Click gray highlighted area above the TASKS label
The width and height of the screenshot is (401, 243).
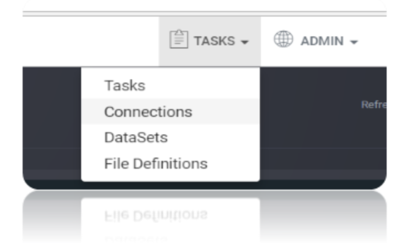(x=210, y=24)
